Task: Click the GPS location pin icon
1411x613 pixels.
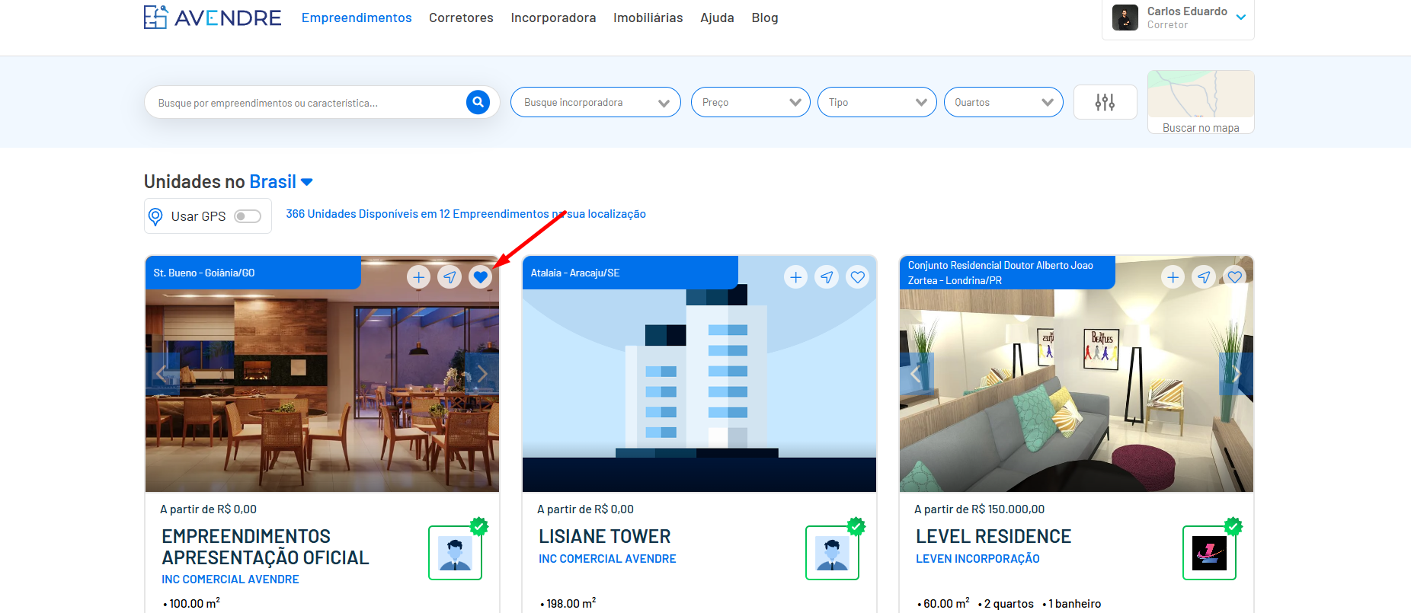Action: pyautogui.click(x=155, y=216)
